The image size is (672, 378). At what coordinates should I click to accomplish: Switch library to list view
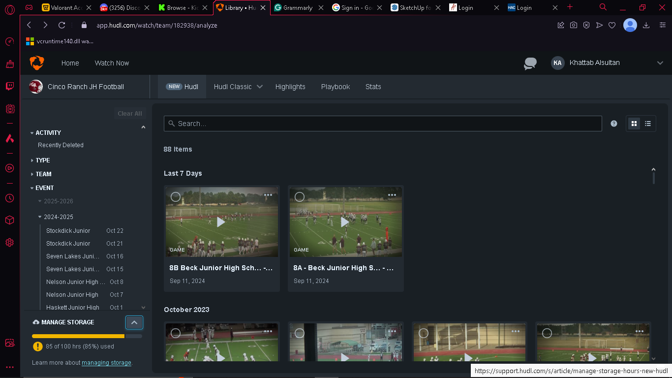click(648, 124)
